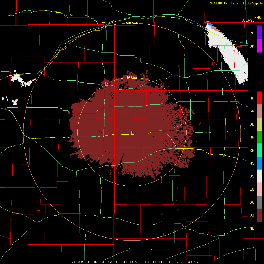Image resolution: width=264 pixels, height=264 pixels.
Task: Click the BD legend label
Action: pos(252,124)
